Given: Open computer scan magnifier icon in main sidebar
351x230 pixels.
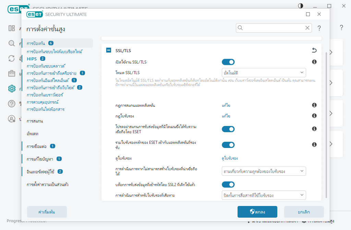Looking at the screenshot, I should click(12, 43).
